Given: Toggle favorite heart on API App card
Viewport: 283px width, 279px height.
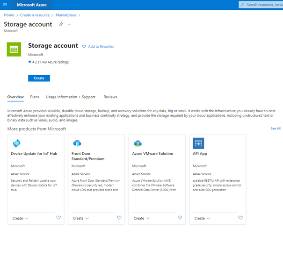Looking at the screenshot, I should (240, 218).
